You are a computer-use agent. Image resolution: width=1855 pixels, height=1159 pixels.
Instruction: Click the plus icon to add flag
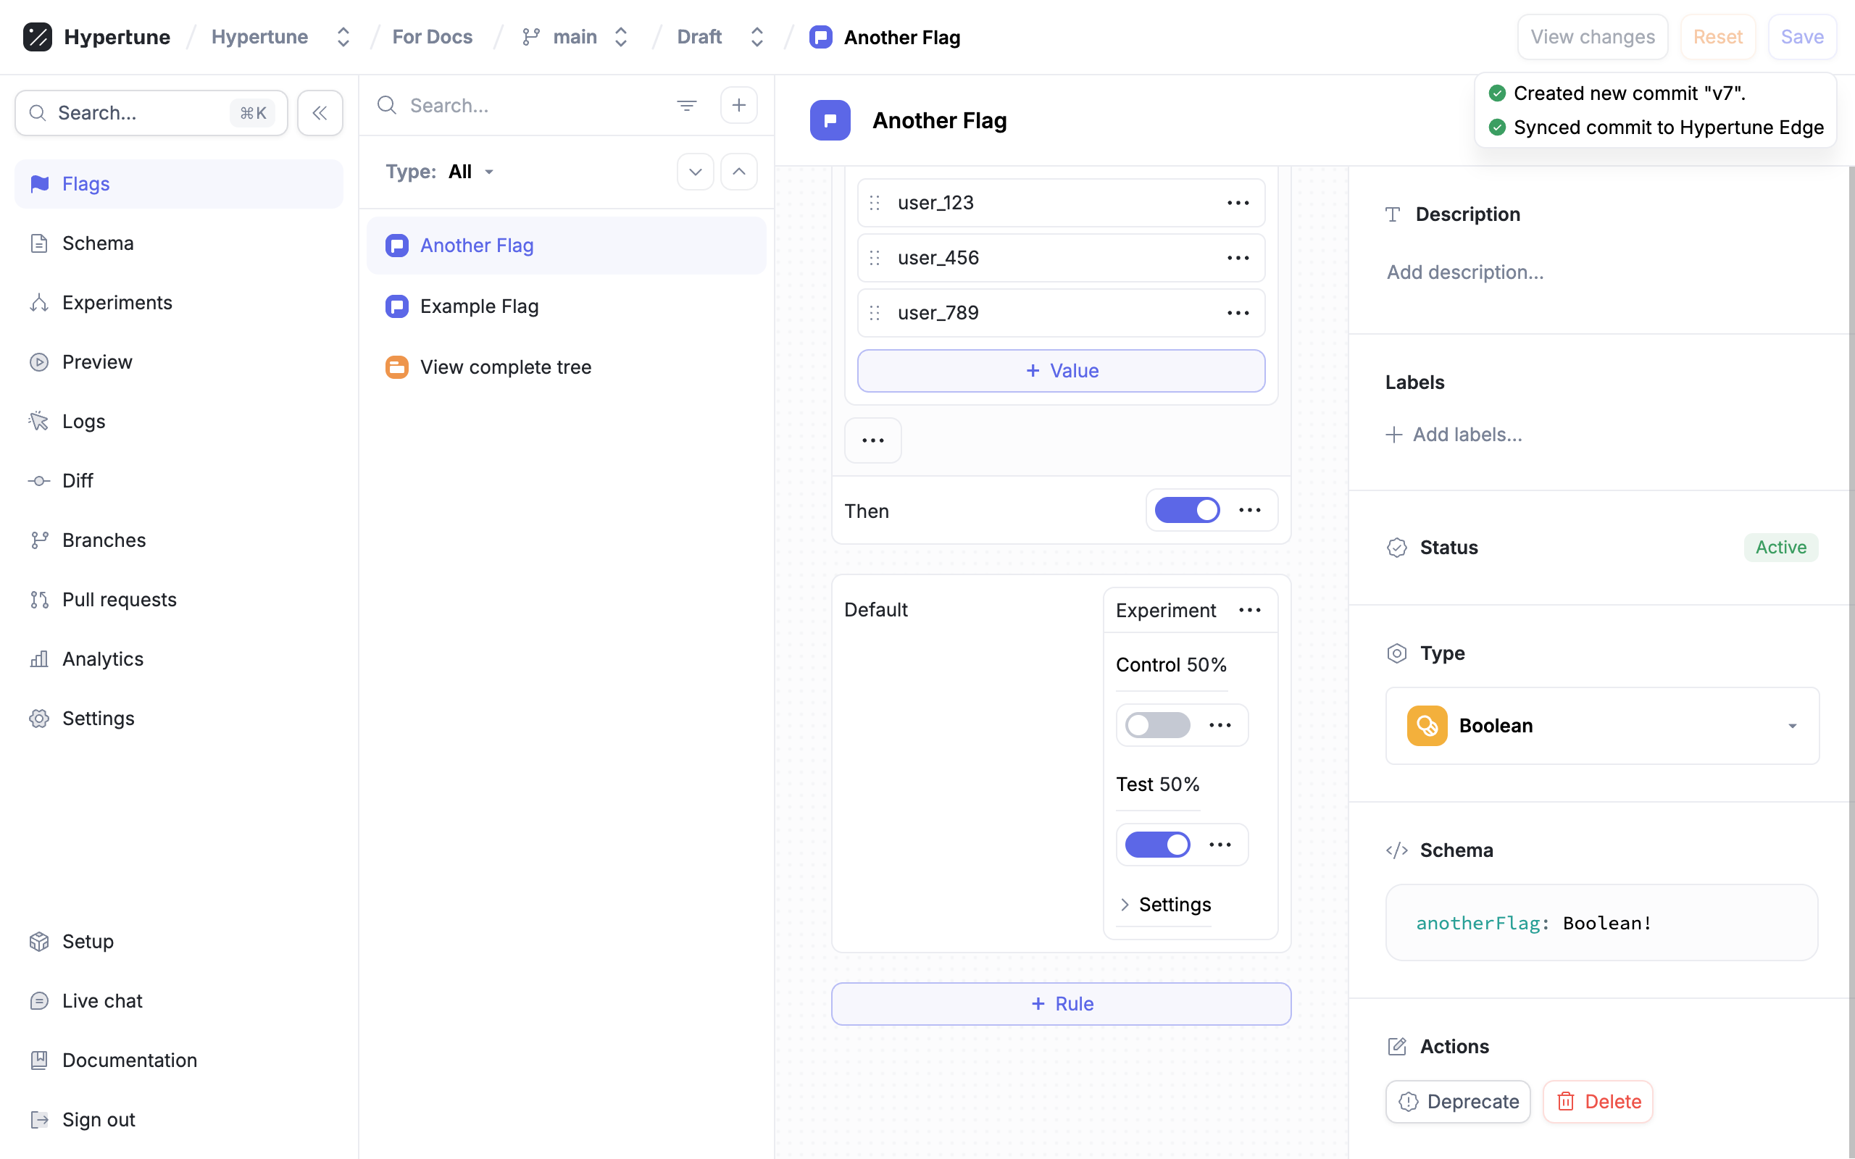[738, 105]
